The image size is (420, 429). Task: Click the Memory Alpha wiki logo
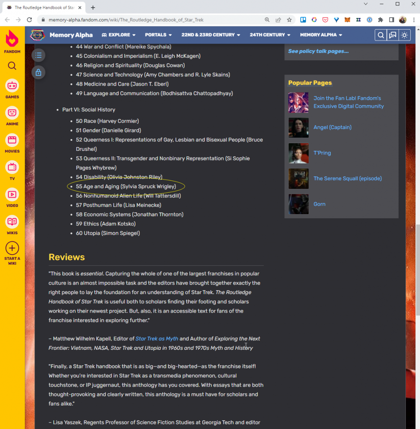(x=37, y=35)
